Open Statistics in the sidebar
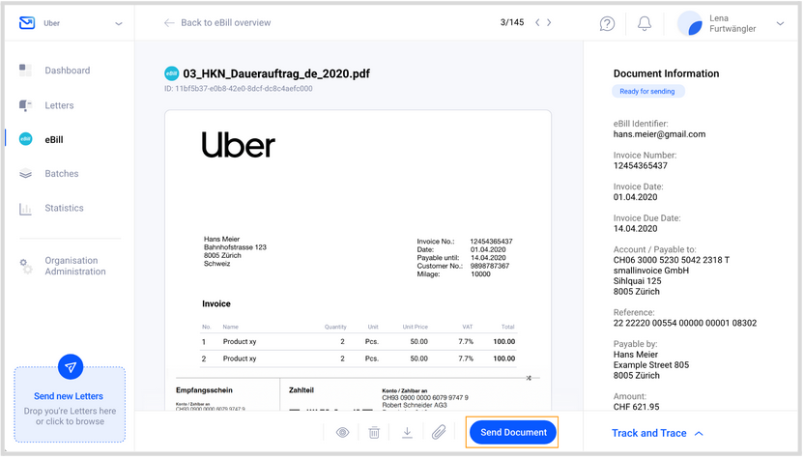 click(x=64, y=208)
